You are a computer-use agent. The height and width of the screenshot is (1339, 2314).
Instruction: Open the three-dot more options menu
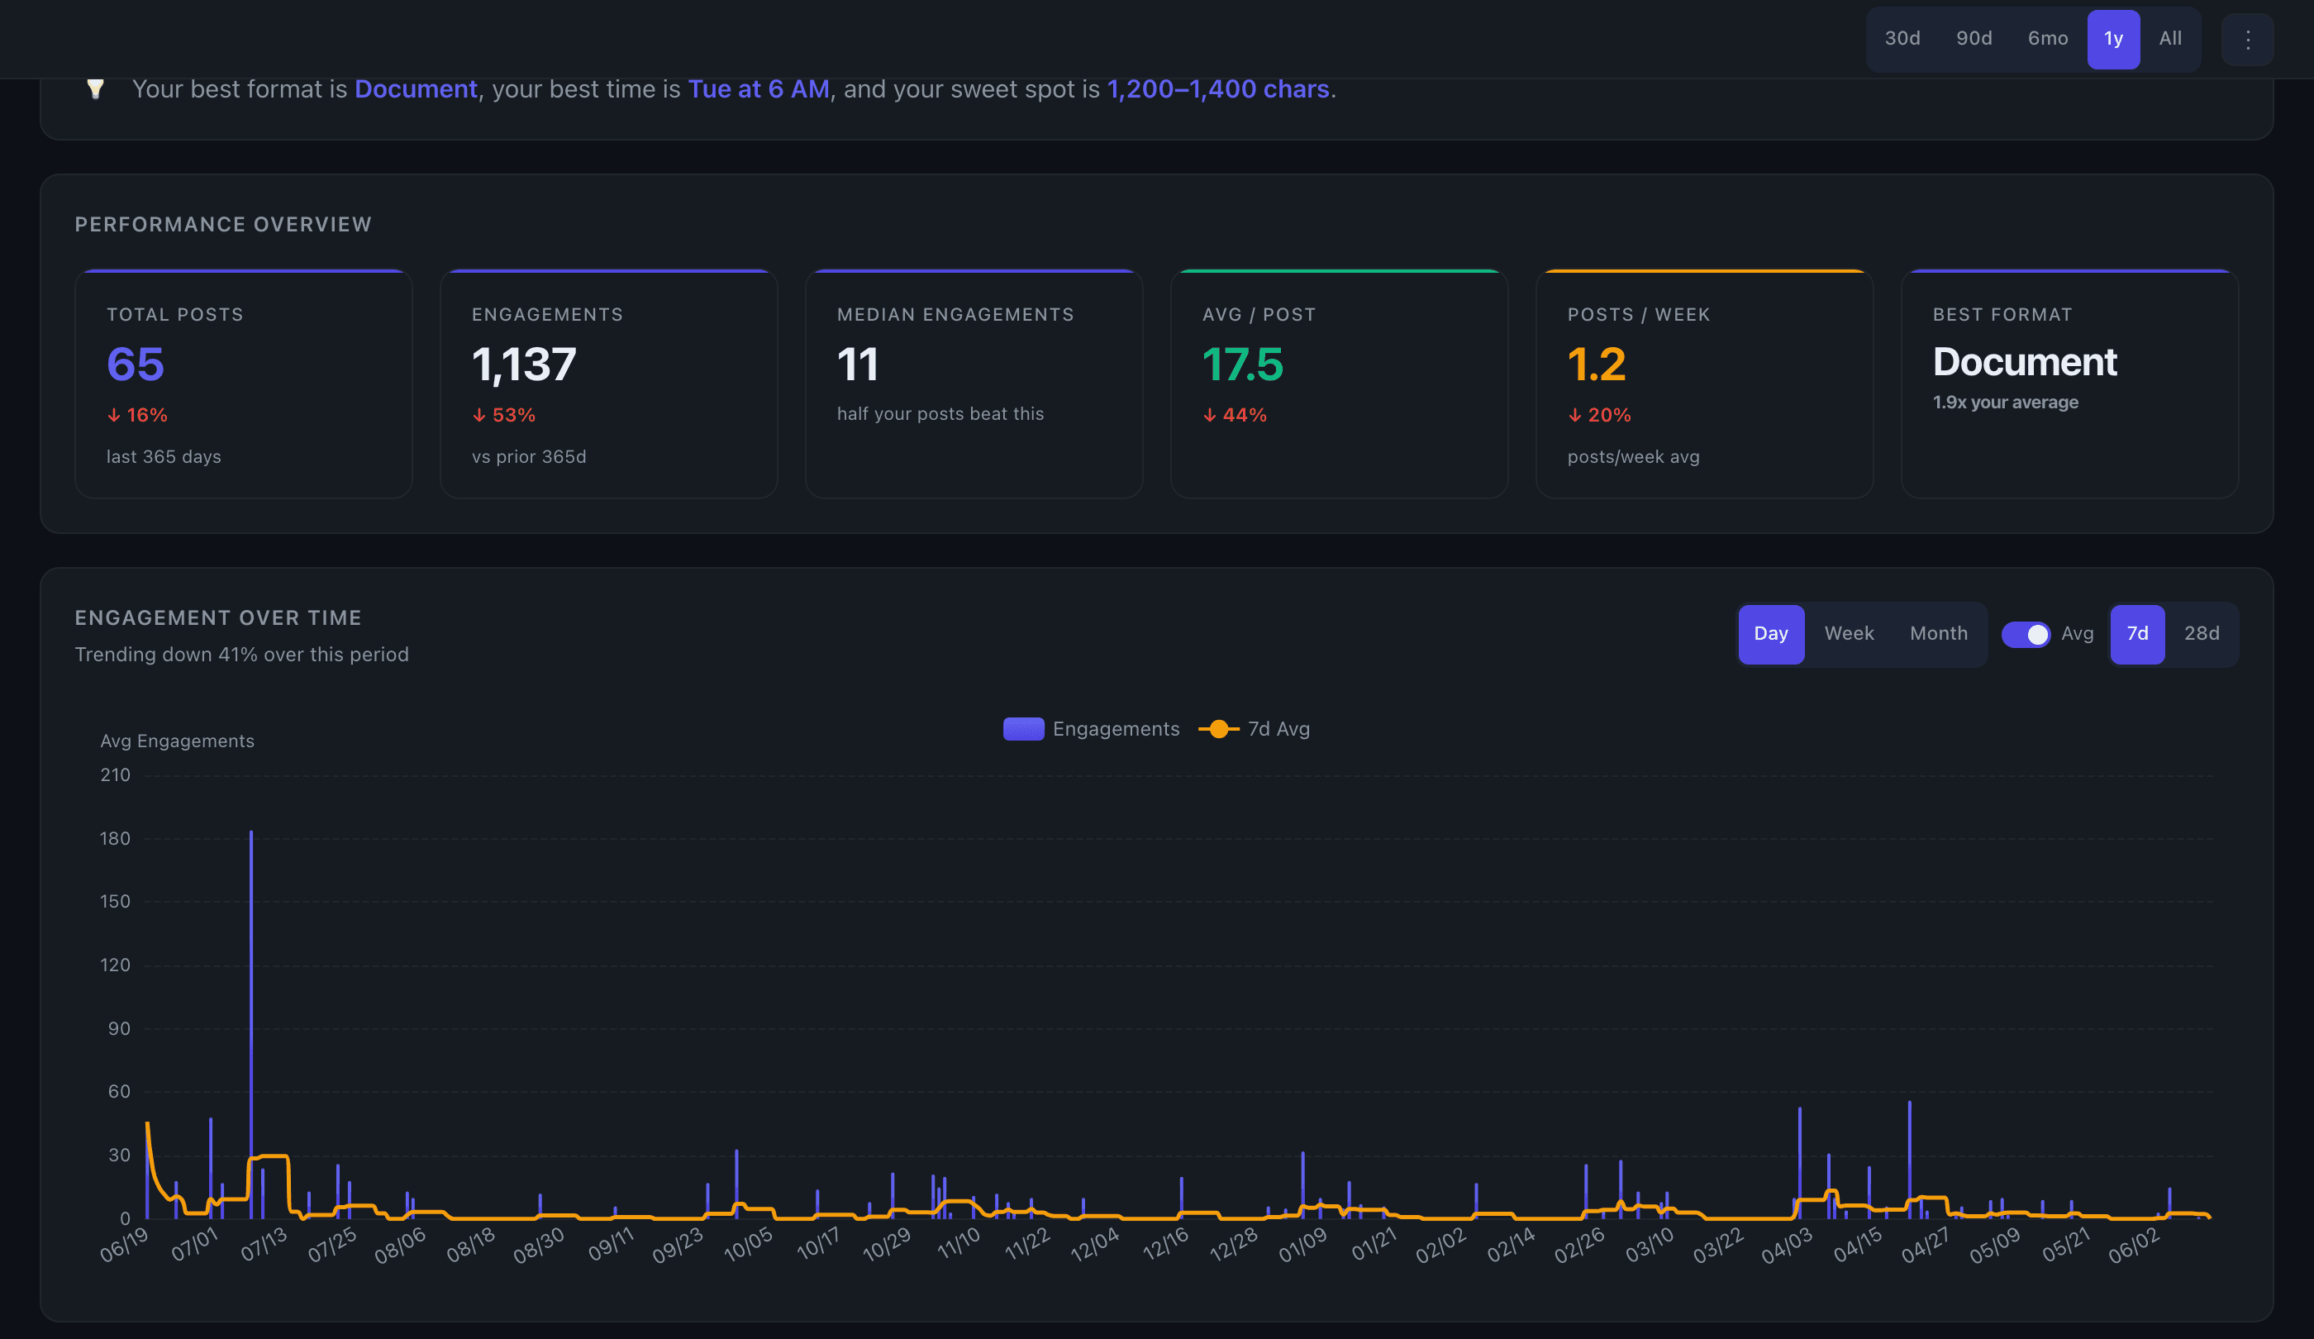tap(2247, 40)
